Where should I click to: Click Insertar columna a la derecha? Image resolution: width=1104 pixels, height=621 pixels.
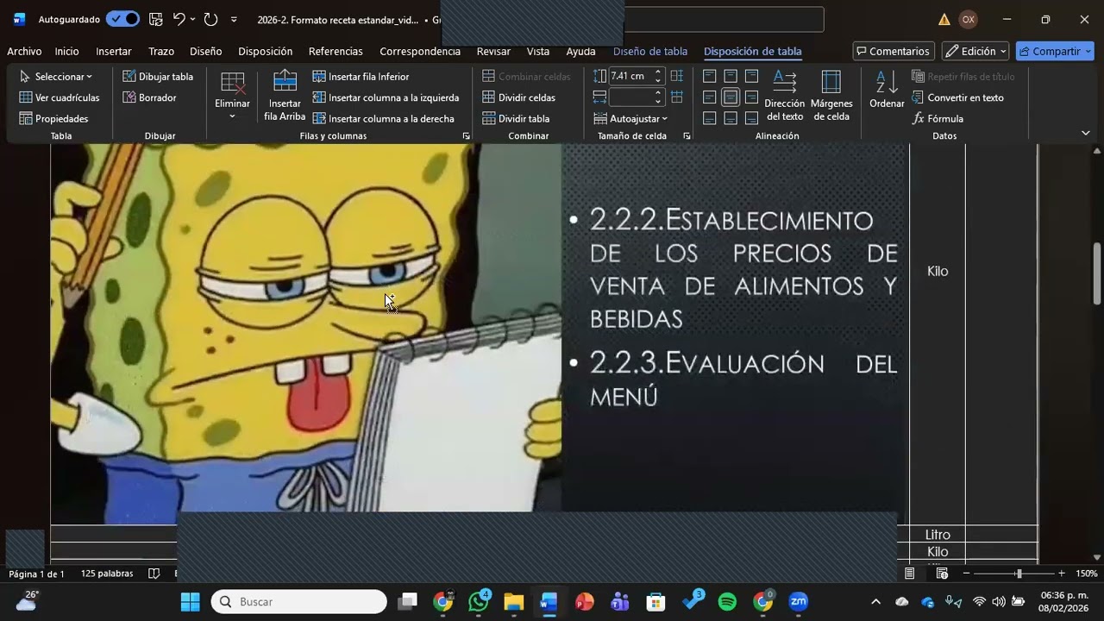click(x=383, y=118)
